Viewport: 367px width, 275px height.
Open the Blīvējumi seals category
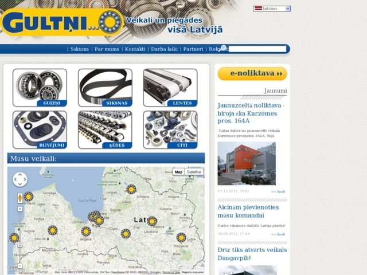coord(40,130)
